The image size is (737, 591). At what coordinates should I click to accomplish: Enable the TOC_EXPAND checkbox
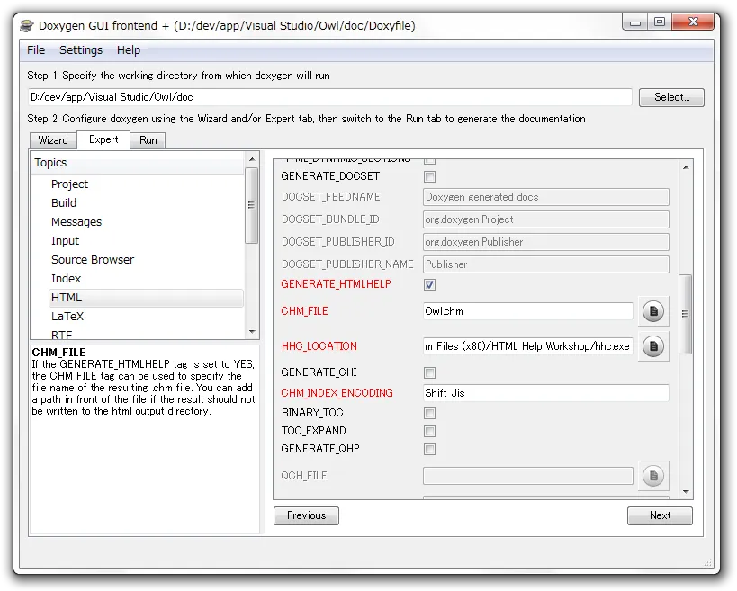click(430, 432)
